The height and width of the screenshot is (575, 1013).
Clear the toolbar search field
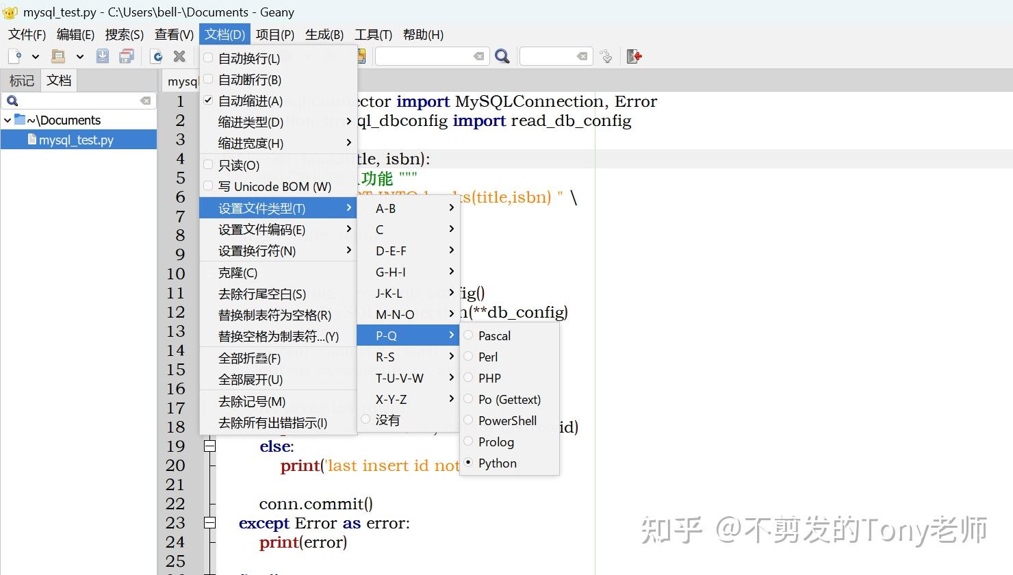479,56
